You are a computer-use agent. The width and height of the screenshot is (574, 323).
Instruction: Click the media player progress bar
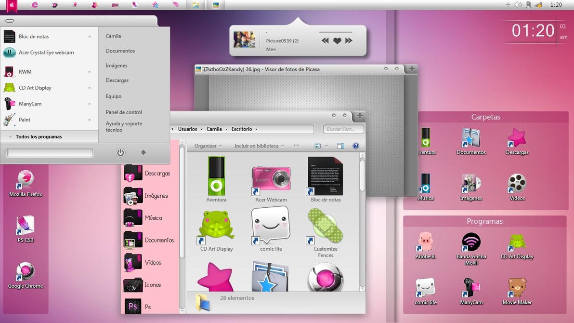[x=309, y=32]
